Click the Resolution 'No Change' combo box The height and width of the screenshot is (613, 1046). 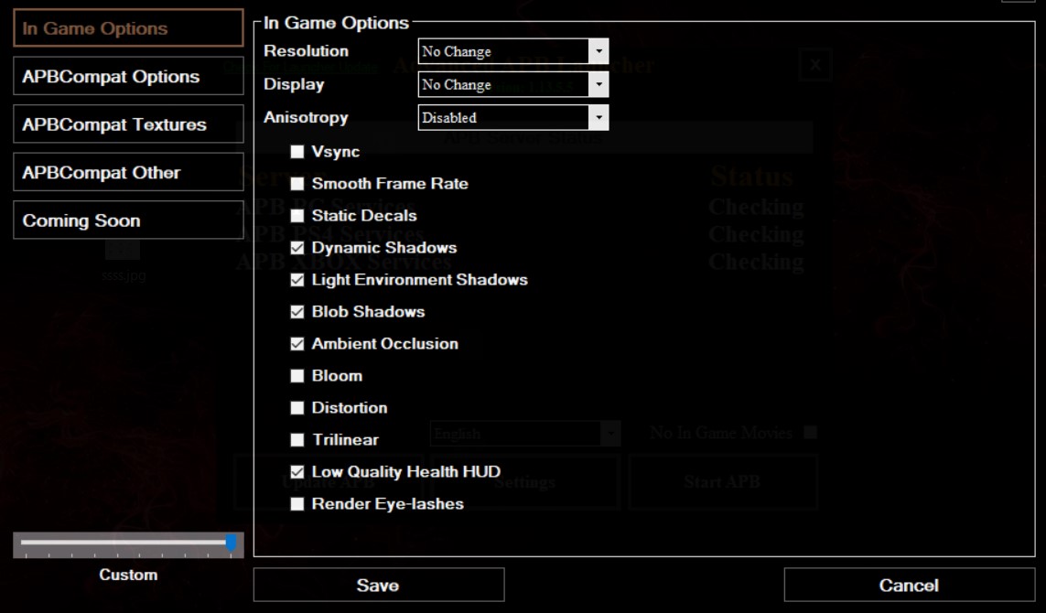513,51
